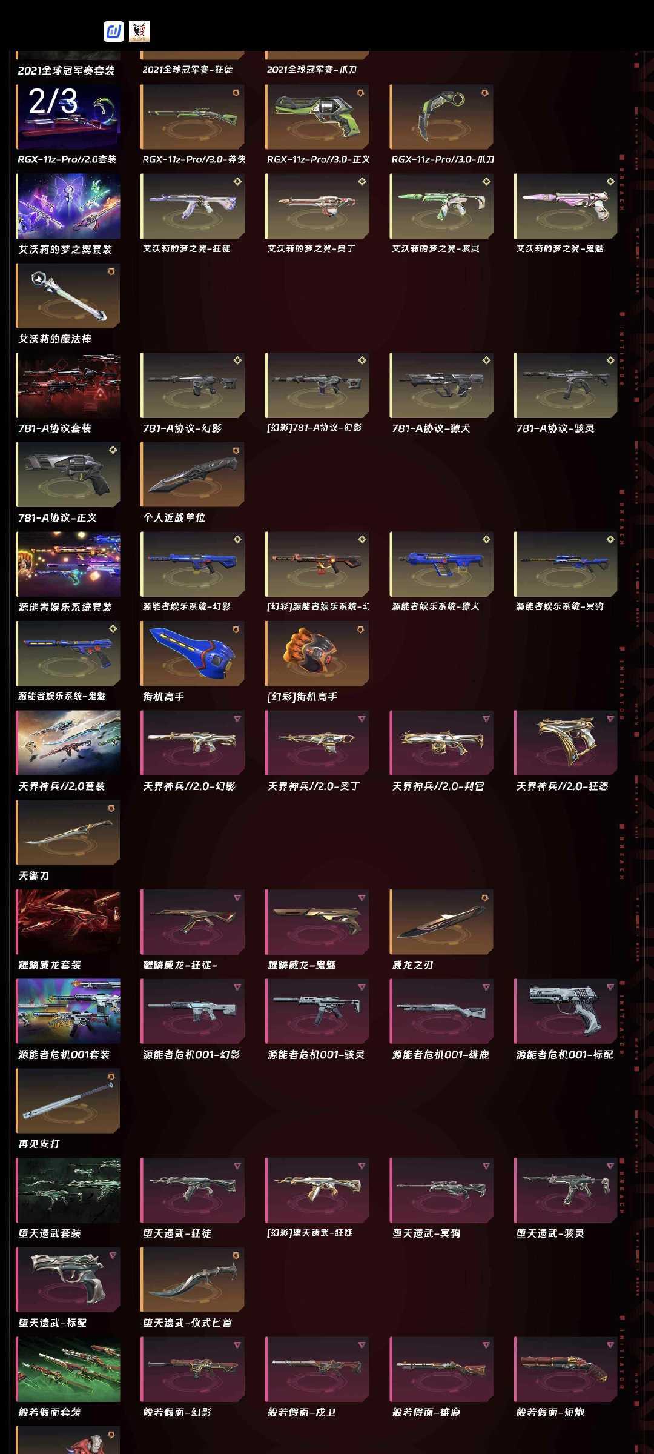Select 般若假面-短炮 shotgun skin
The image size is (654, 1454).
[566, 1369]
